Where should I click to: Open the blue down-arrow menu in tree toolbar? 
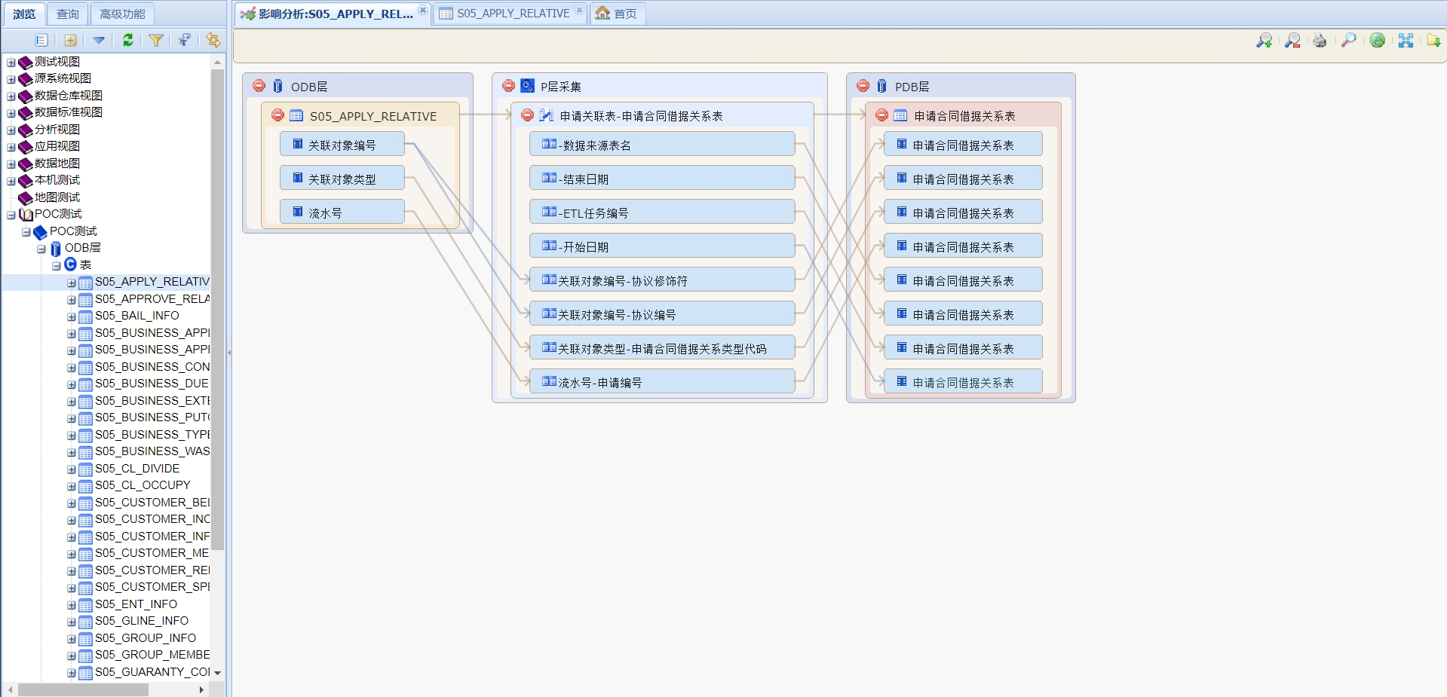(99, 40)
